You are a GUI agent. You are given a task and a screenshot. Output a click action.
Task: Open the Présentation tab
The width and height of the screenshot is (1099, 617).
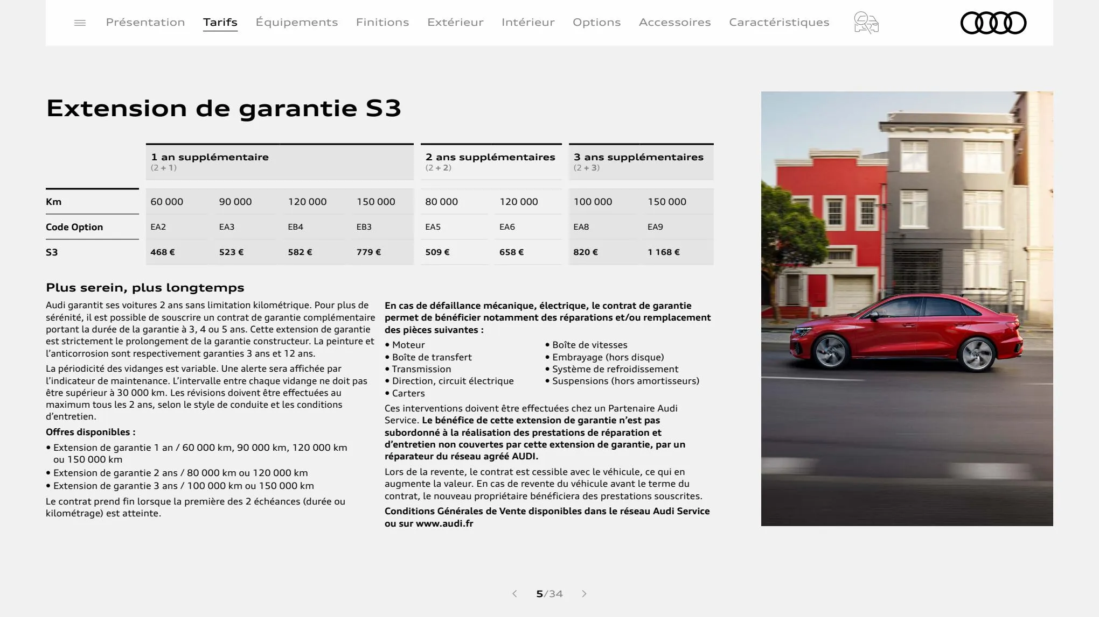coord(145,22)
